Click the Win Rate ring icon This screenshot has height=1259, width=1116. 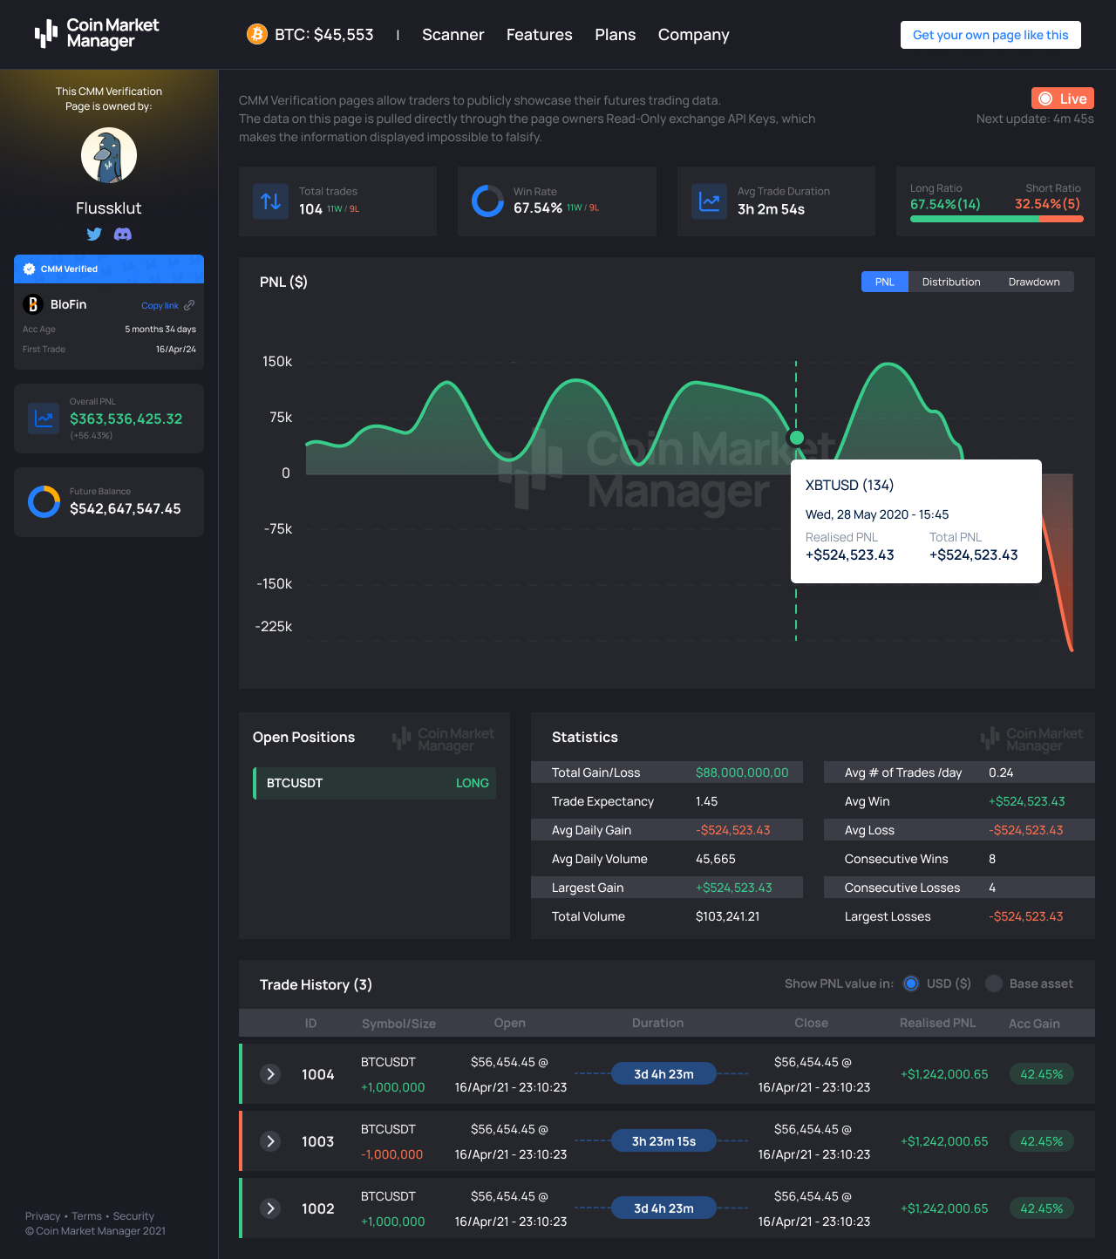pos(487,201)
